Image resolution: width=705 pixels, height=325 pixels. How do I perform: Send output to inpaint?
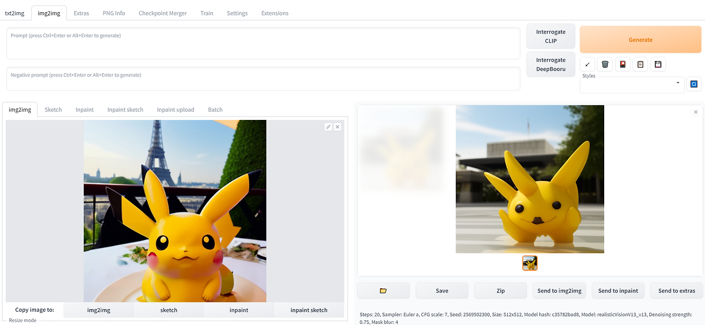coord(618,290)
